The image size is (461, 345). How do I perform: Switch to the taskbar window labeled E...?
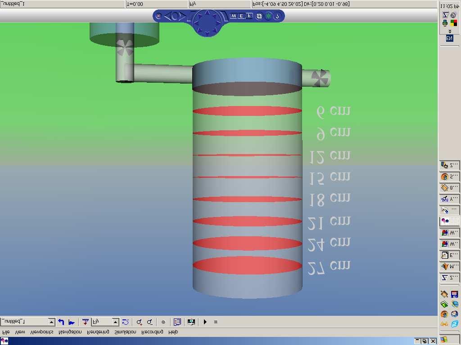pos(450,255)
